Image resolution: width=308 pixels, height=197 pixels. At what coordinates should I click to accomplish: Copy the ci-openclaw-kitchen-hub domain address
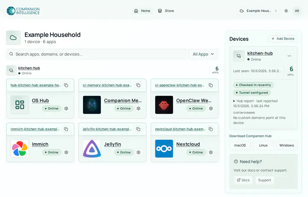point(210,85)
